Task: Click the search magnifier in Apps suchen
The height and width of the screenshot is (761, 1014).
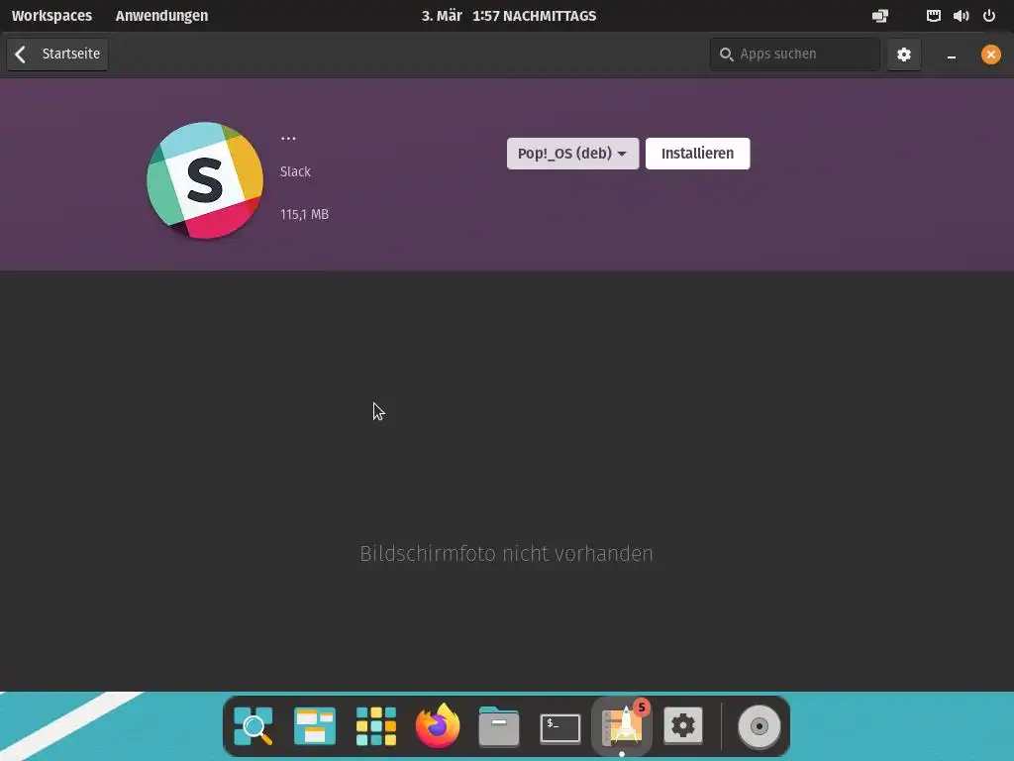Action: (726, 54)
